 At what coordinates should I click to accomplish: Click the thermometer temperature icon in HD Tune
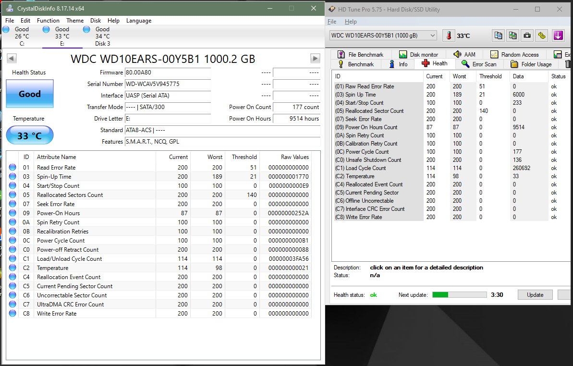click(449, 36)
